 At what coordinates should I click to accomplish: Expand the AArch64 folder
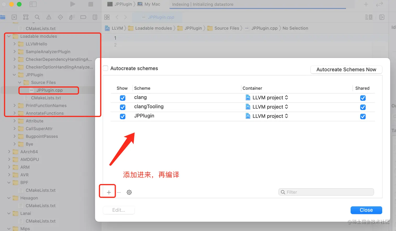coord(9,152)
